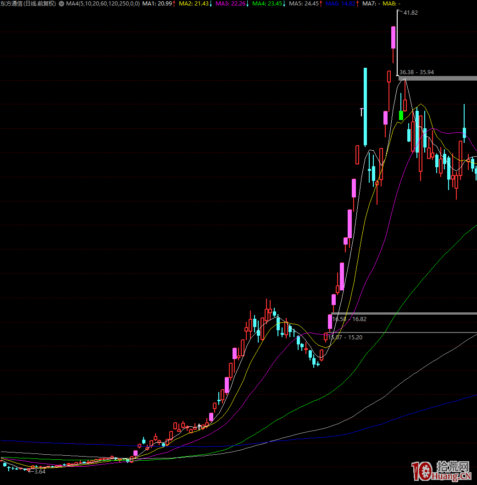Click the 15.07 - 15.20 gap label
The width and height of the screenshot is (477, 485).
pyautogui.click(x=345, y=337)
